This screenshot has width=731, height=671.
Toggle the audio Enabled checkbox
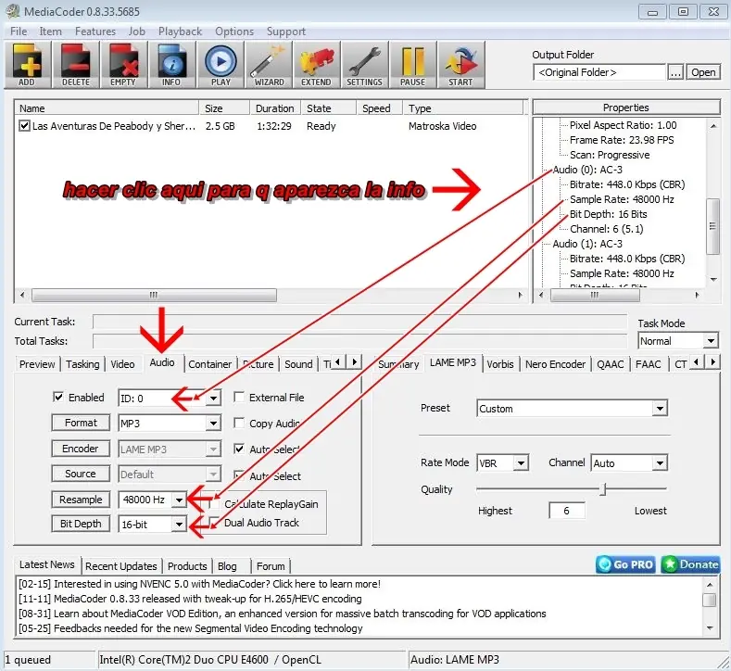pyautogui.click(x=58, y=397)
